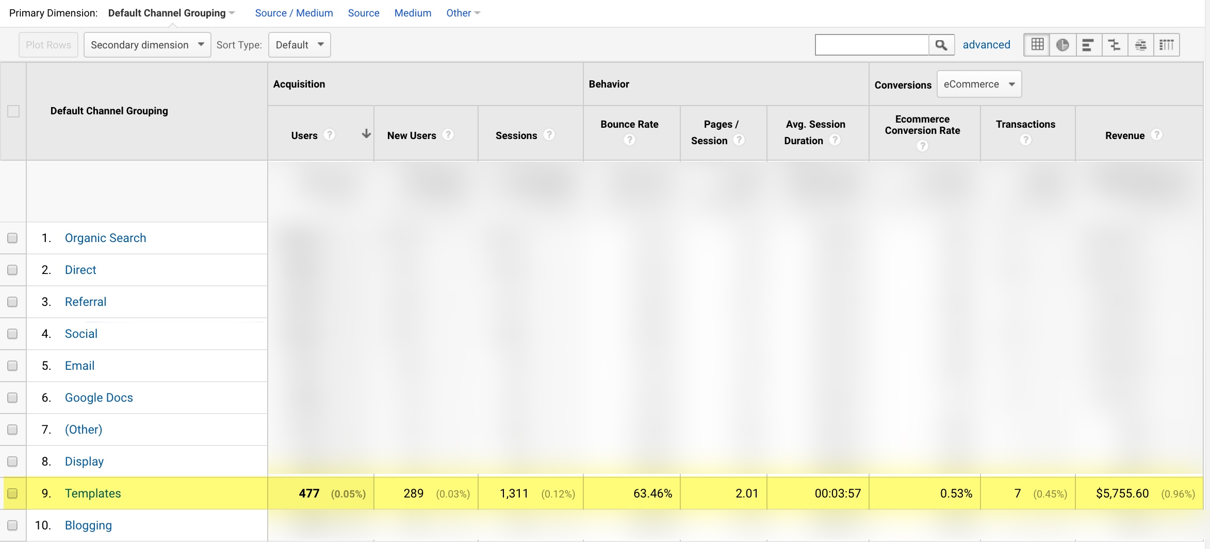This screenshot has height=549, width=1210.
Task: Check the Templates row checkbox
Action: point(12,493)
